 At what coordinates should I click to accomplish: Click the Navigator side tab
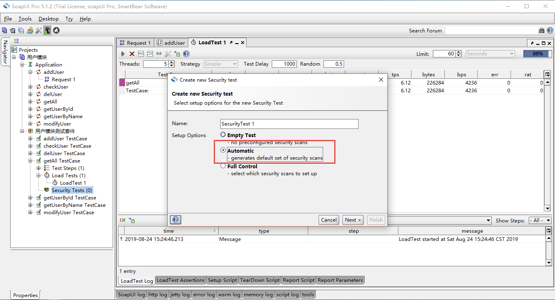point(5,52)
